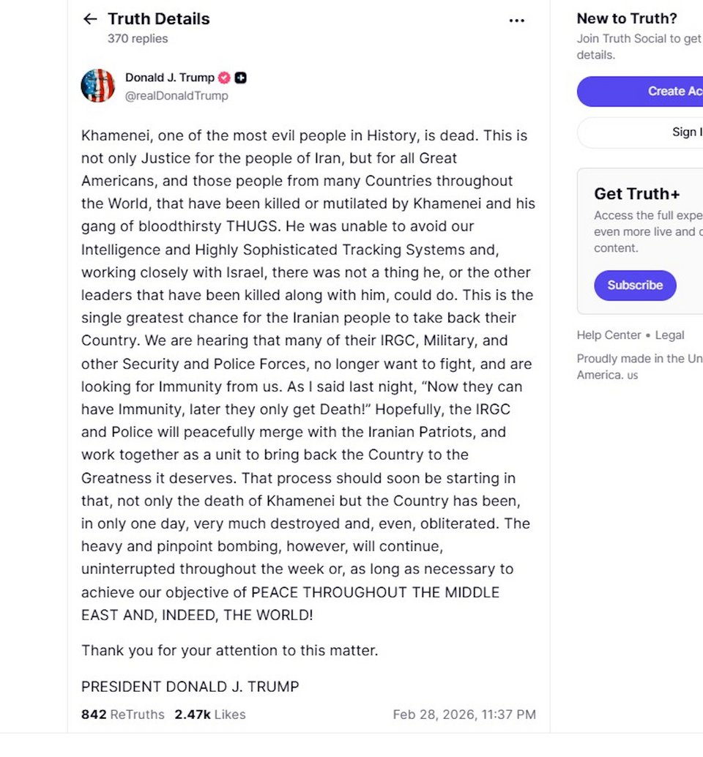Open the profile avatar picture

(98, 86)
